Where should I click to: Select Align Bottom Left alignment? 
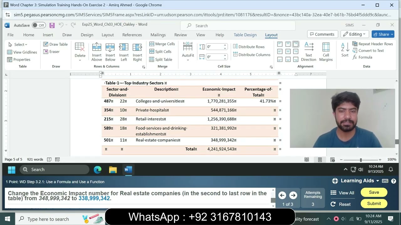280,59
